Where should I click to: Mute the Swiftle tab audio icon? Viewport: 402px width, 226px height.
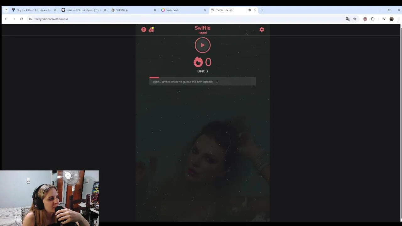(249, 10)
